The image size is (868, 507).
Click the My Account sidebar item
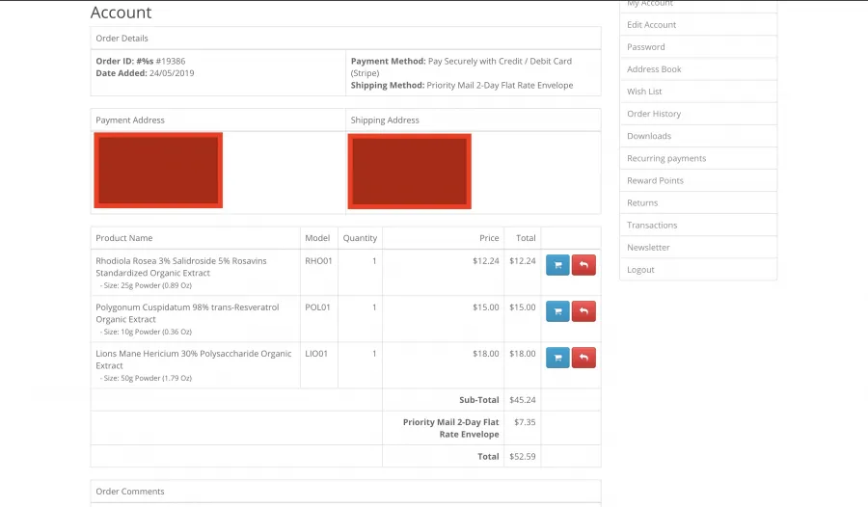pos(650,5)
